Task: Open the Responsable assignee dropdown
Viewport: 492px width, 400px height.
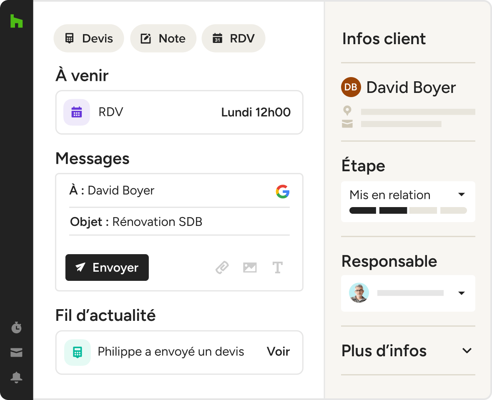Action: tap(408, 293)
